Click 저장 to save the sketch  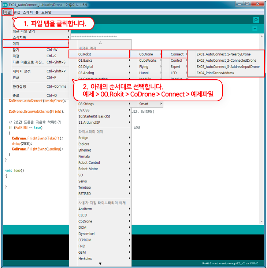pos(16,56)
